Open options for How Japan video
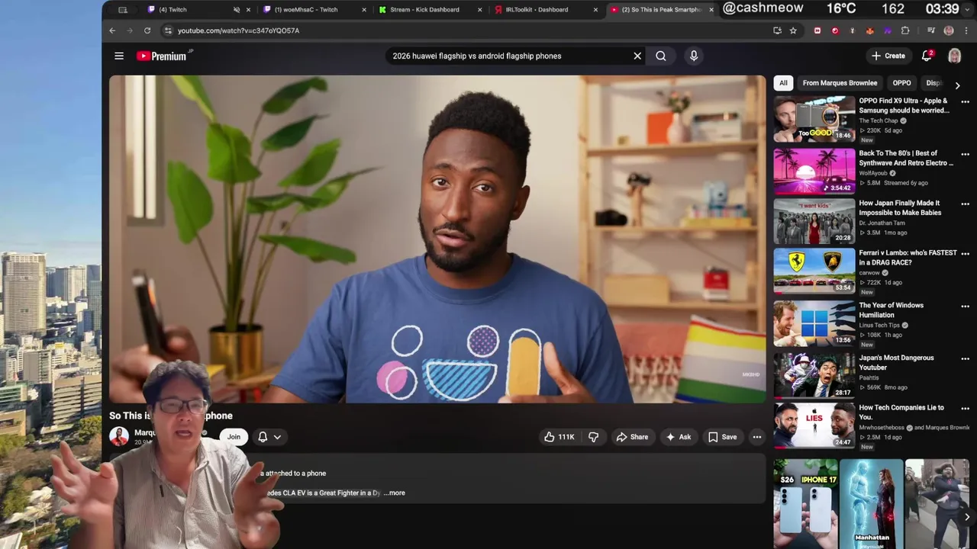This screenshot has width=977, height=549. pyautogui.click(x=965, y=204)
